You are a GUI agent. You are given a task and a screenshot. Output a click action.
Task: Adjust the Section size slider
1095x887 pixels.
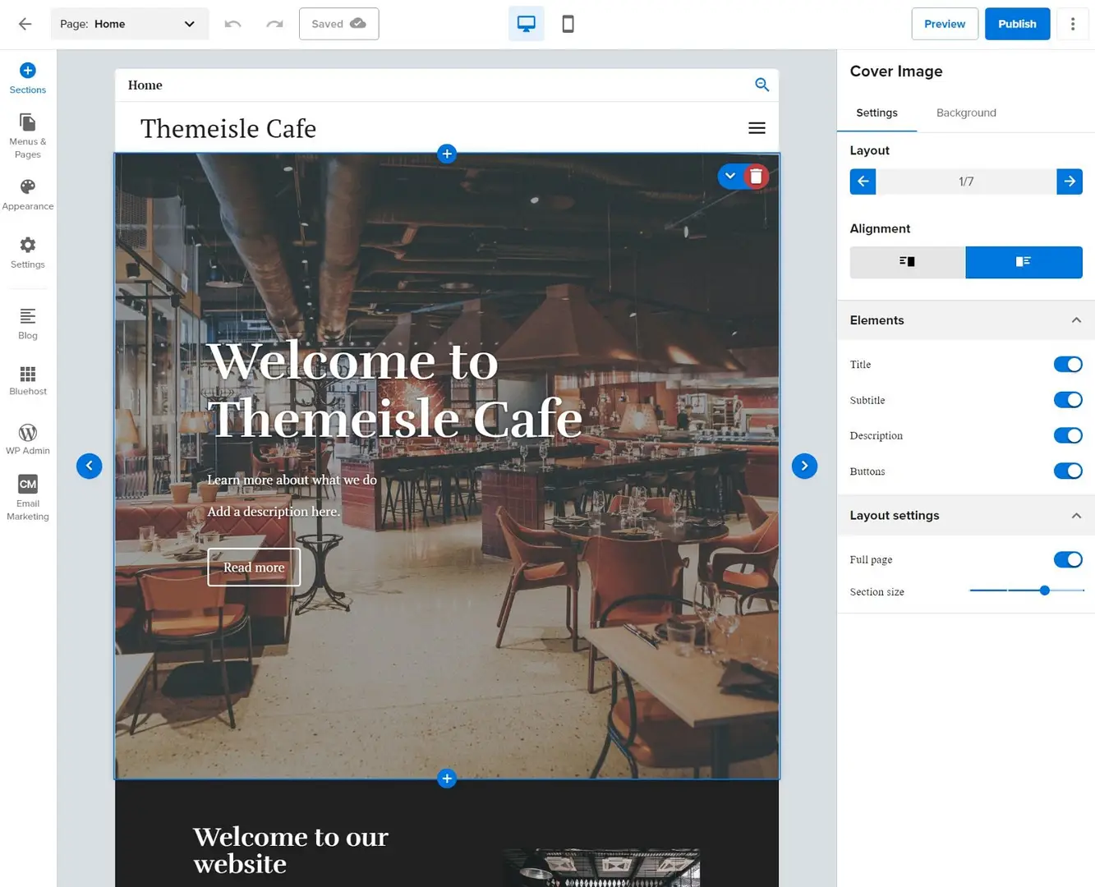[x=1044, y=591]
